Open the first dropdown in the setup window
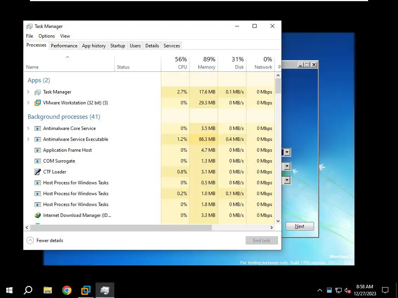Image resolution: width=398 pixels, height=298 pixels. coord(287,152)
